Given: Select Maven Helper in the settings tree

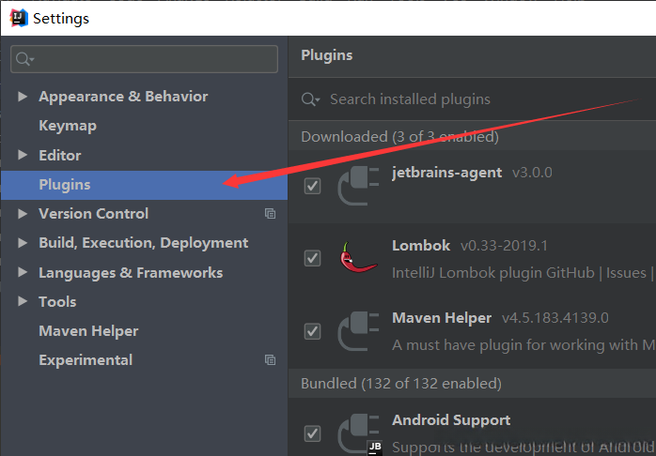Looking at the screenshot, I should click(x=88, y=331).
